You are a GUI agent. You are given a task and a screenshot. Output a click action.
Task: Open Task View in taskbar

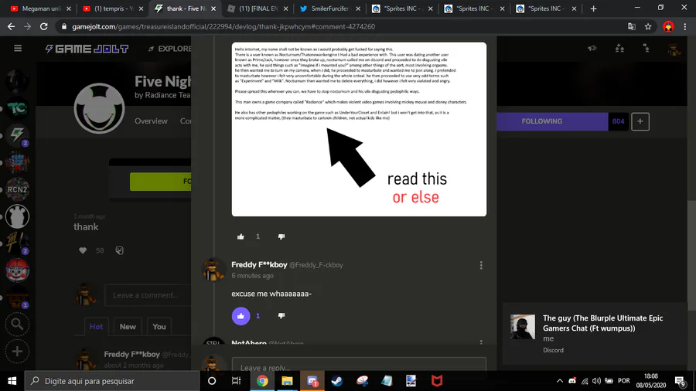tap(236, 381)
